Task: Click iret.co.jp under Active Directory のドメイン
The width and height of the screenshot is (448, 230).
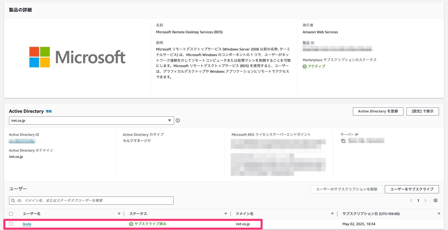Action: 16,157
